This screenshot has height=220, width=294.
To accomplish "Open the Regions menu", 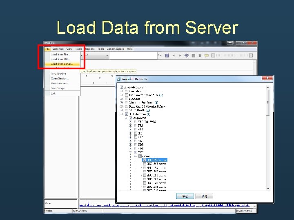I will pos(90,49).
